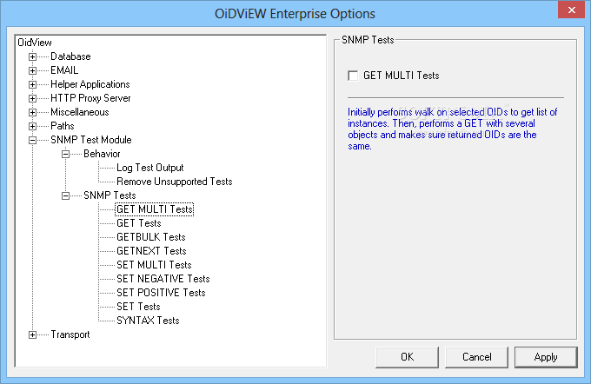Collapse the SNMP Tests subtree
The width and height of the screenshot is (591, 384).
pos(65,196)
